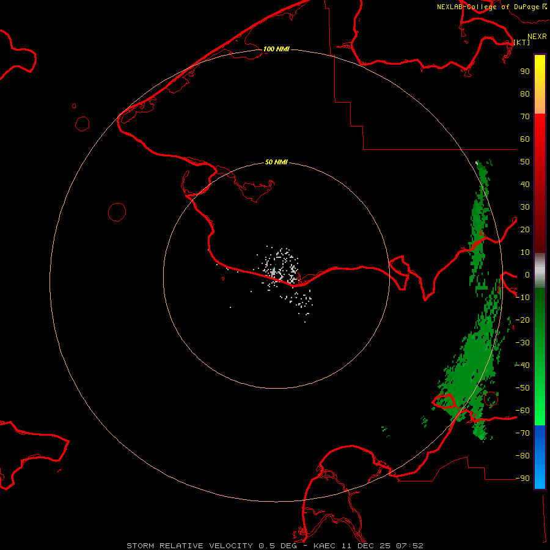The image size is (550, 550).
Task: Click the -90 value on the scale
Action: (522, 478)
